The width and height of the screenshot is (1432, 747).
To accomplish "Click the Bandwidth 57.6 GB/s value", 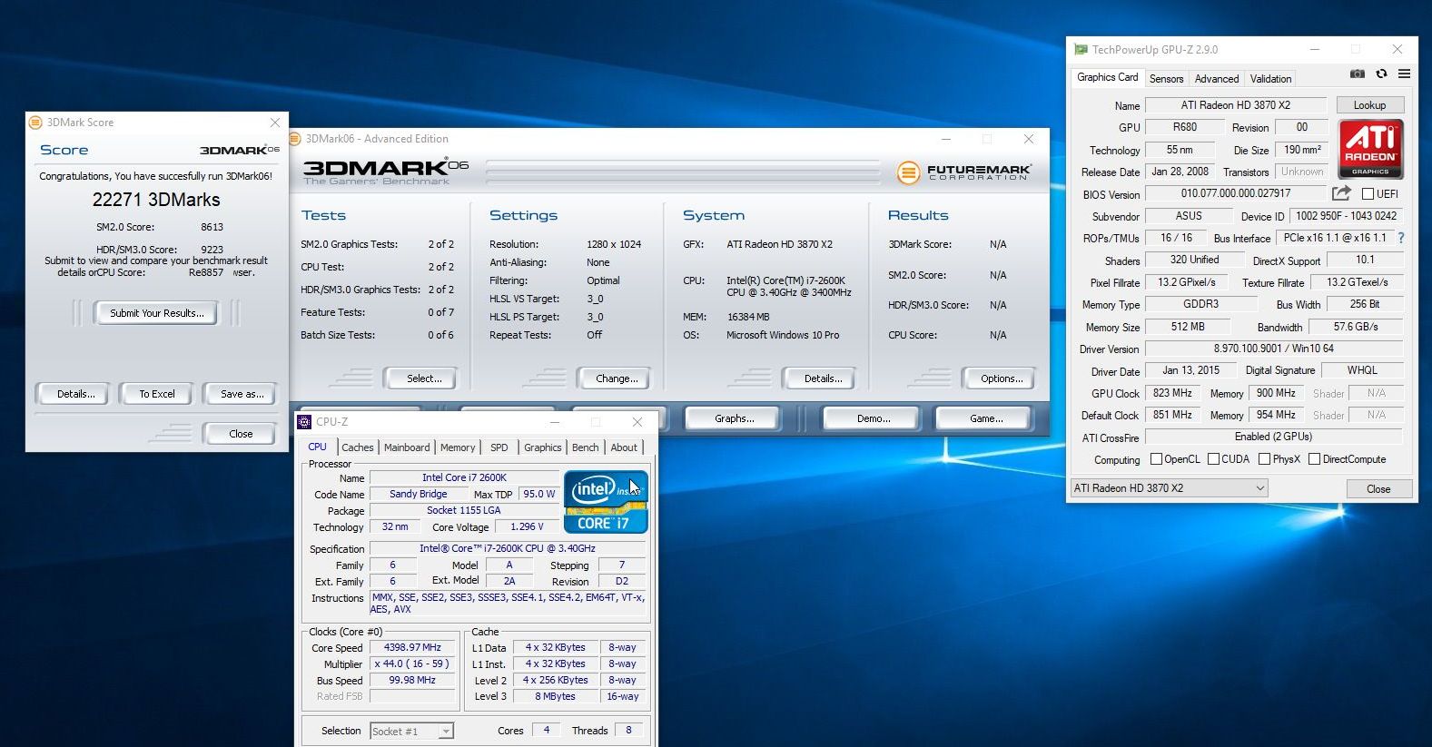I will point(1356,327).
